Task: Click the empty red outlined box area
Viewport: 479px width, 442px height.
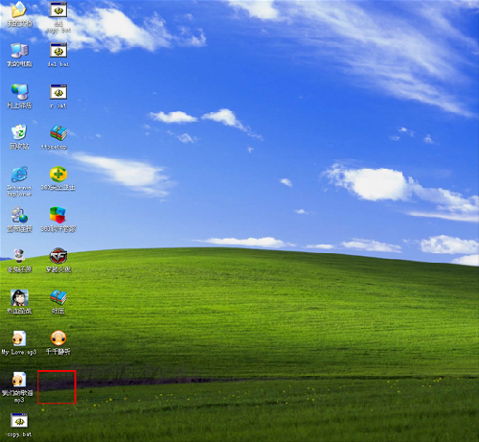Action: pos(57,387)
